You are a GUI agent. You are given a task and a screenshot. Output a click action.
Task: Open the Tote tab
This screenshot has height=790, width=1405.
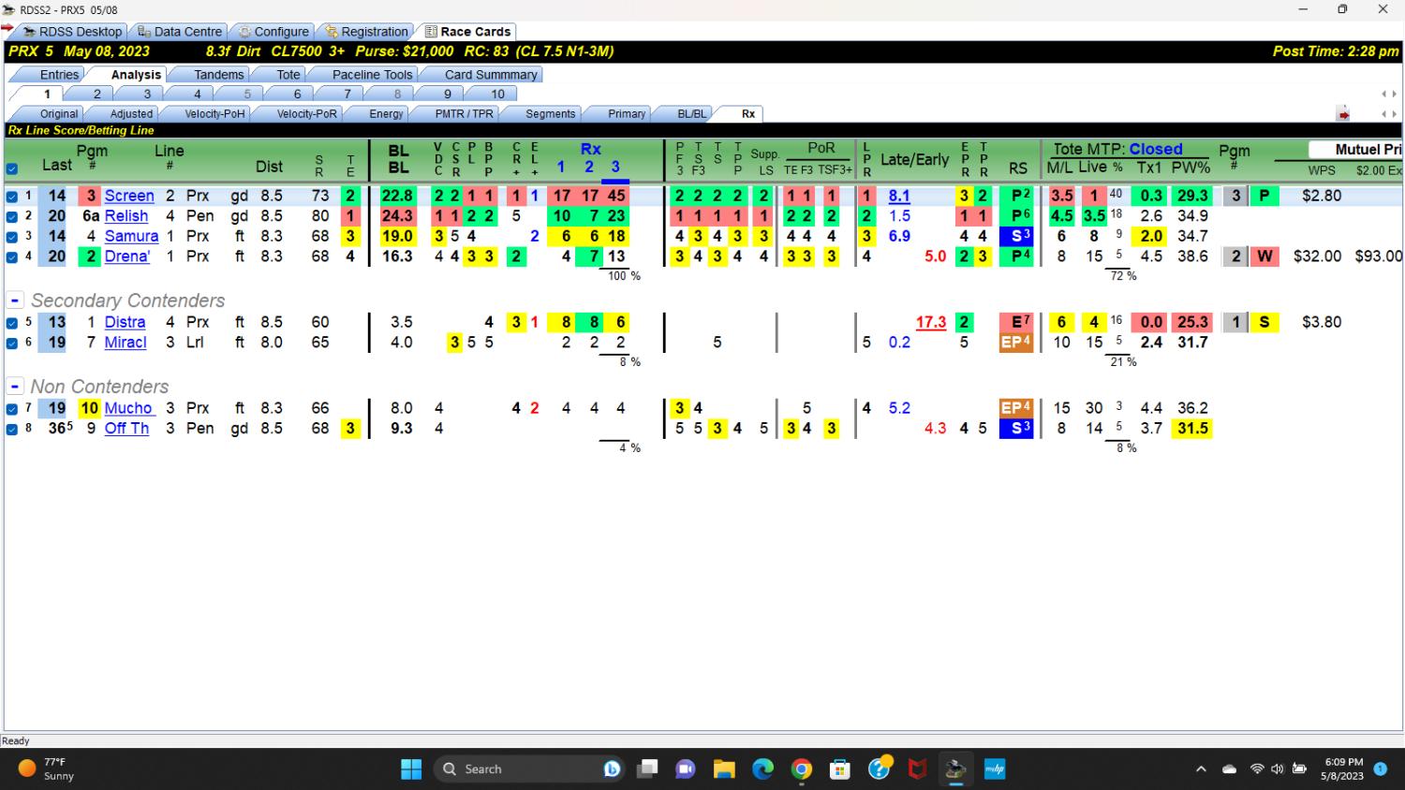[x=288, y=74]
